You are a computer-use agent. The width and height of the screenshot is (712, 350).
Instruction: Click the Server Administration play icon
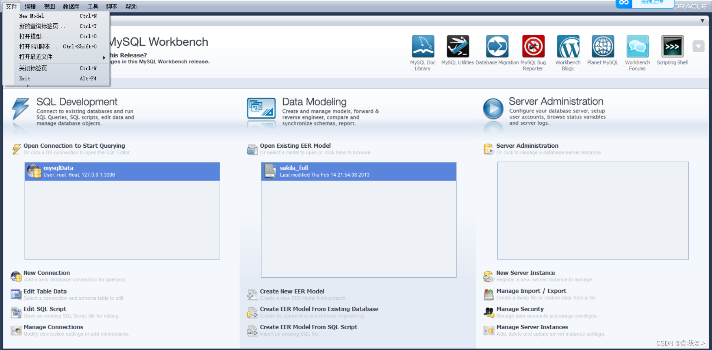(493, 108)
